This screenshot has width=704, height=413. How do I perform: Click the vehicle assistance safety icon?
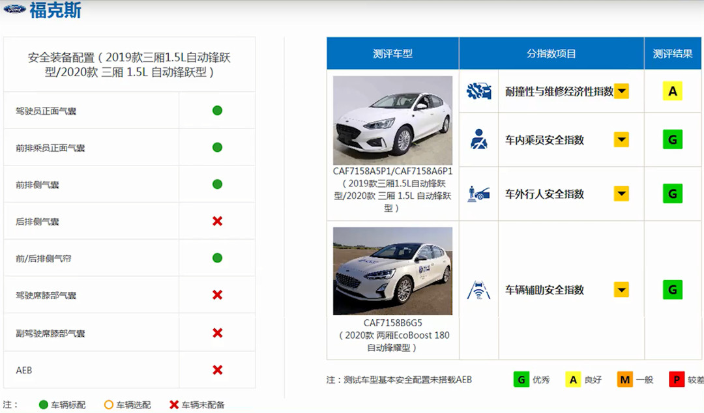(479, 290)
